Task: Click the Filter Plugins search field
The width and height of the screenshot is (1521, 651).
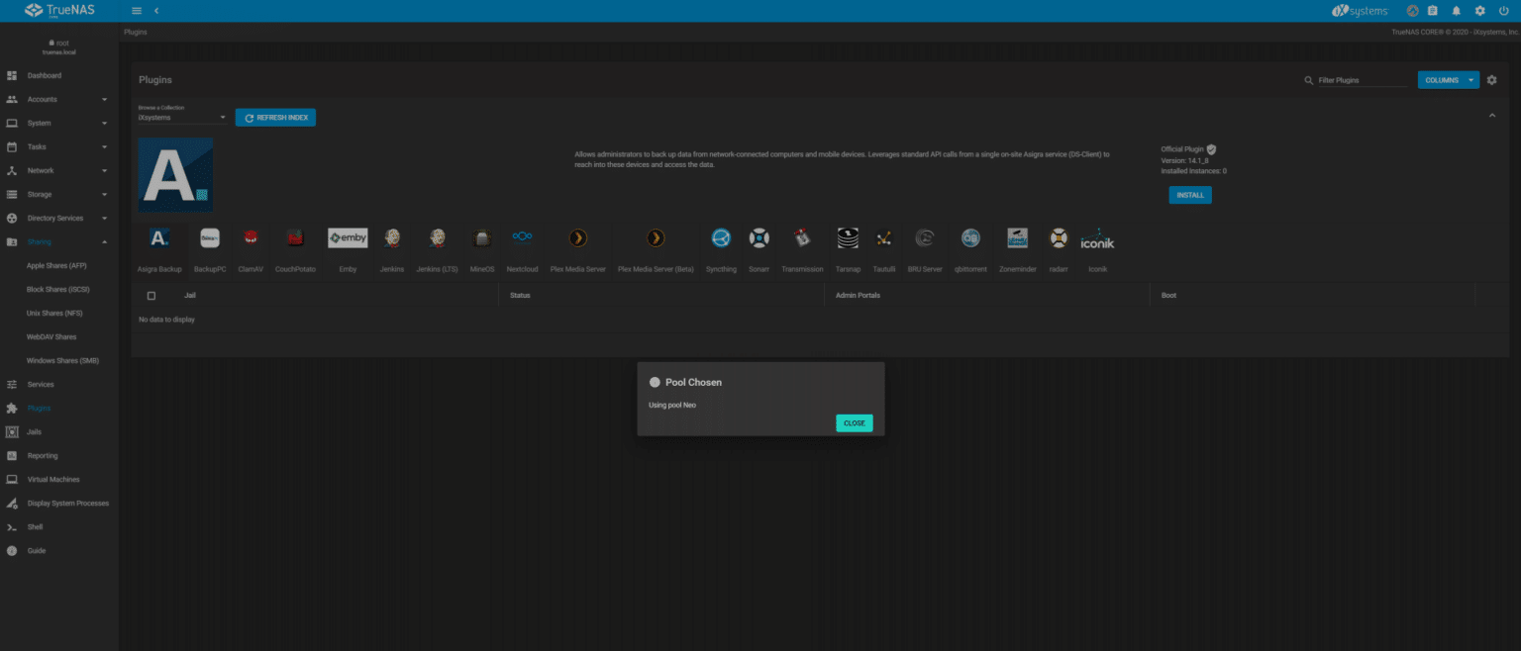Action: tap(1362, 80)
